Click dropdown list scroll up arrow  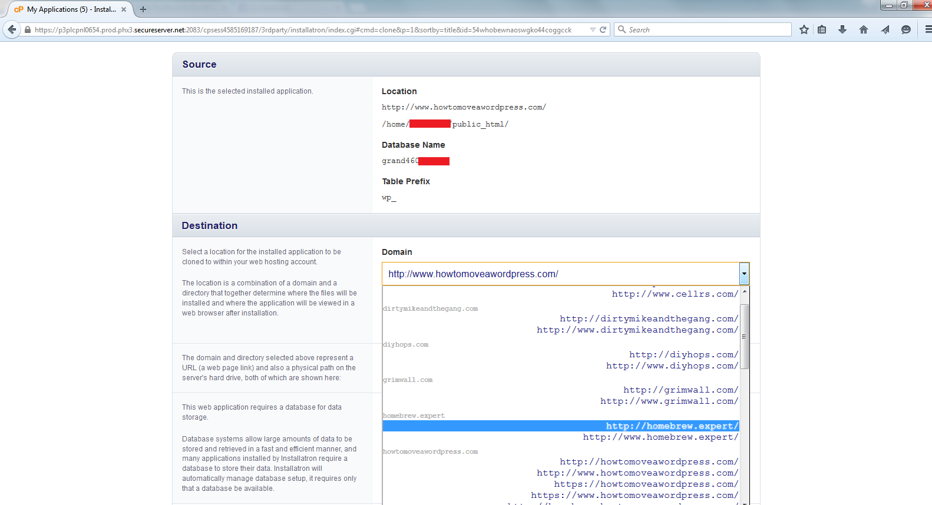pyautogui.click(x=745, y=292)
